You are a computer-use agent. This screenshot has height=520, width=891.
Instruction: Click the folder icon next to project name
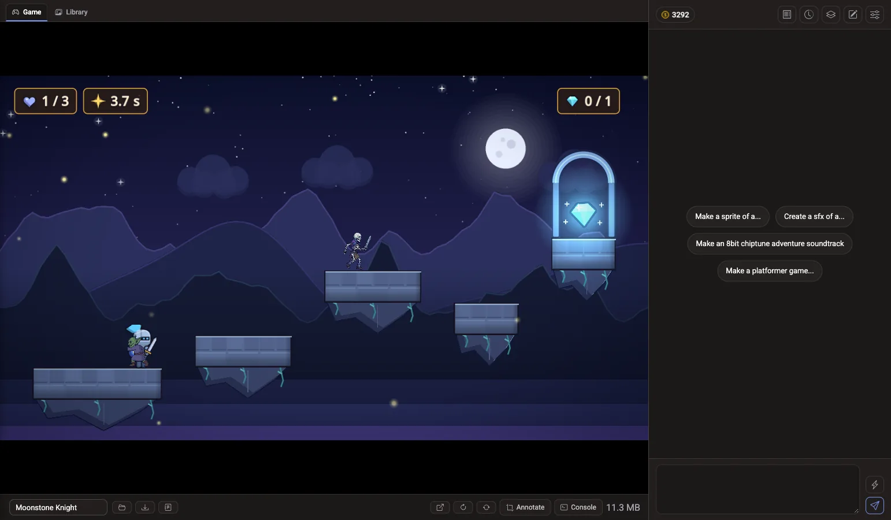(x=122, y=507)
